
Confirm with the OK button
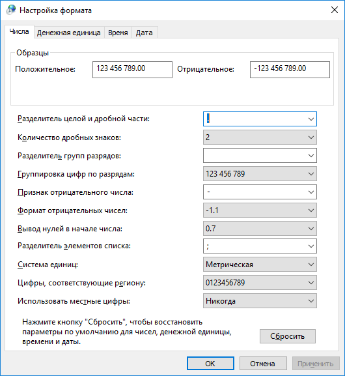(210, 364)
